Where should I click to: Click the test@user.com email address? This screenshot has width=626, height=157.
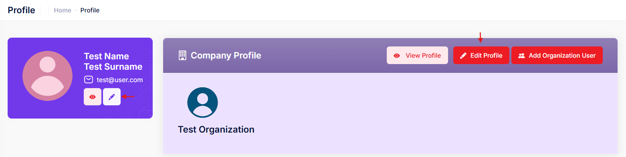pos(120,80)
